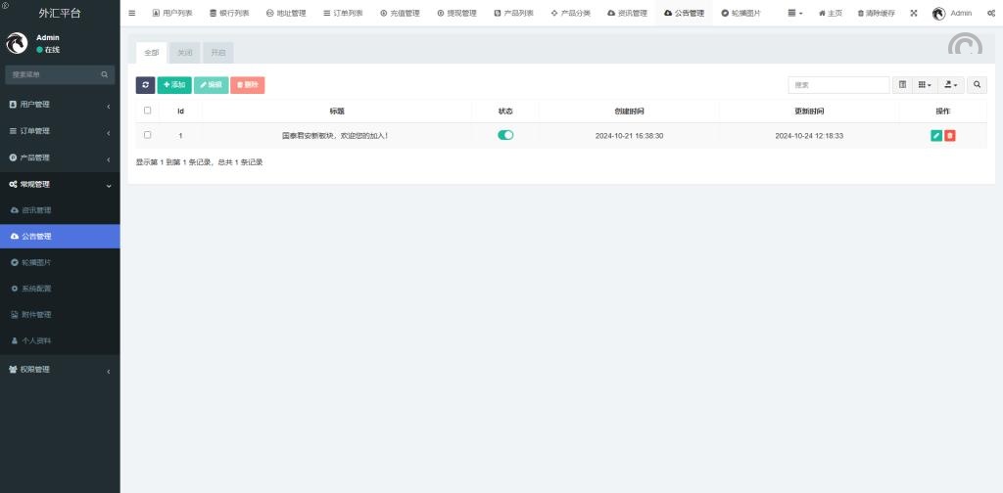Open 附件管理 in sidebar
This screenshot has width=1003, height=493.
[60, 315]
